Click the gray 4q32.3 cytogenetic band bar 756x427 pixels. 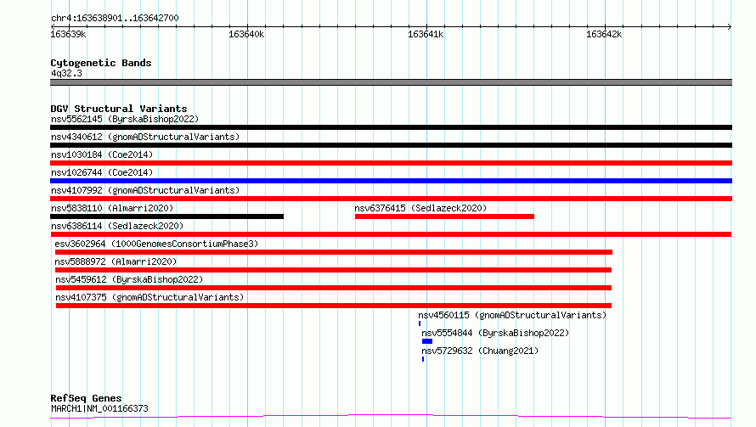click(x=391, y=82)
